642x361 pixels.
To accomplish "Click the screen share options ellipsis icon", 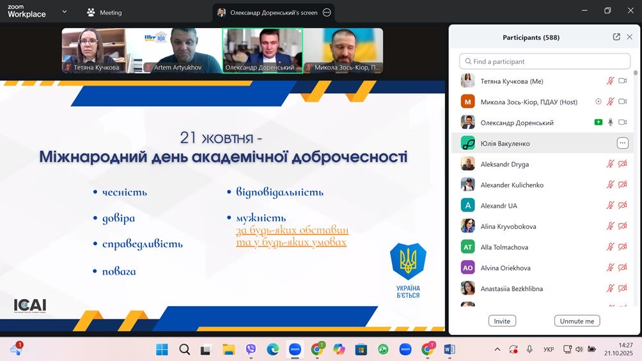I will 327,12.
